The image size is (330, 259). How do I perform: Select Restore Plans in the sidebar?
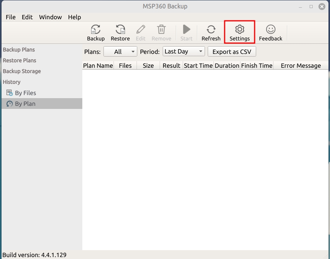19,60
